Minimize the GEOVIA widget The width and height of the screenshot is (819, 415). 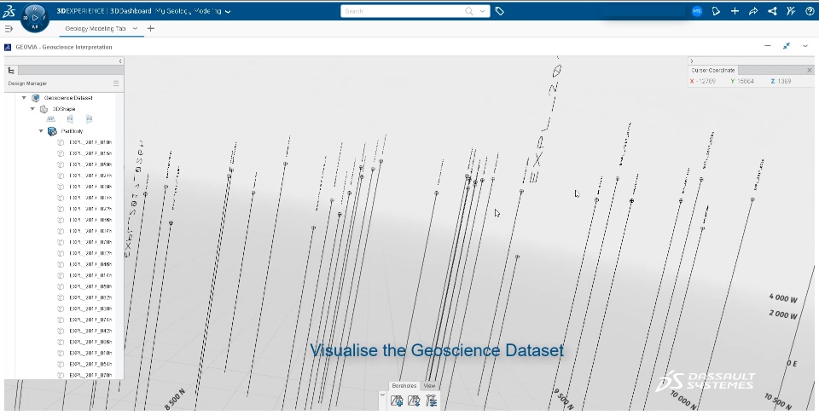point(767,46)
